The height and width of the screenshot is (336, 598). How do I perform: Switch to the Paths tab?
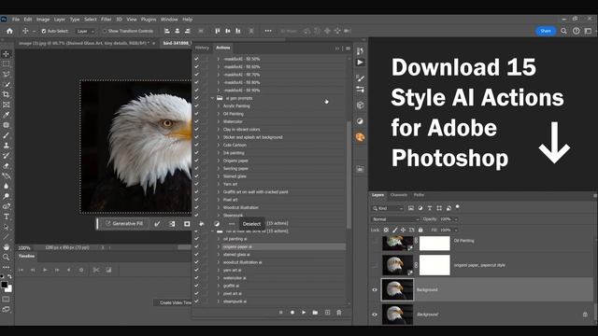(x=419, y=195)
